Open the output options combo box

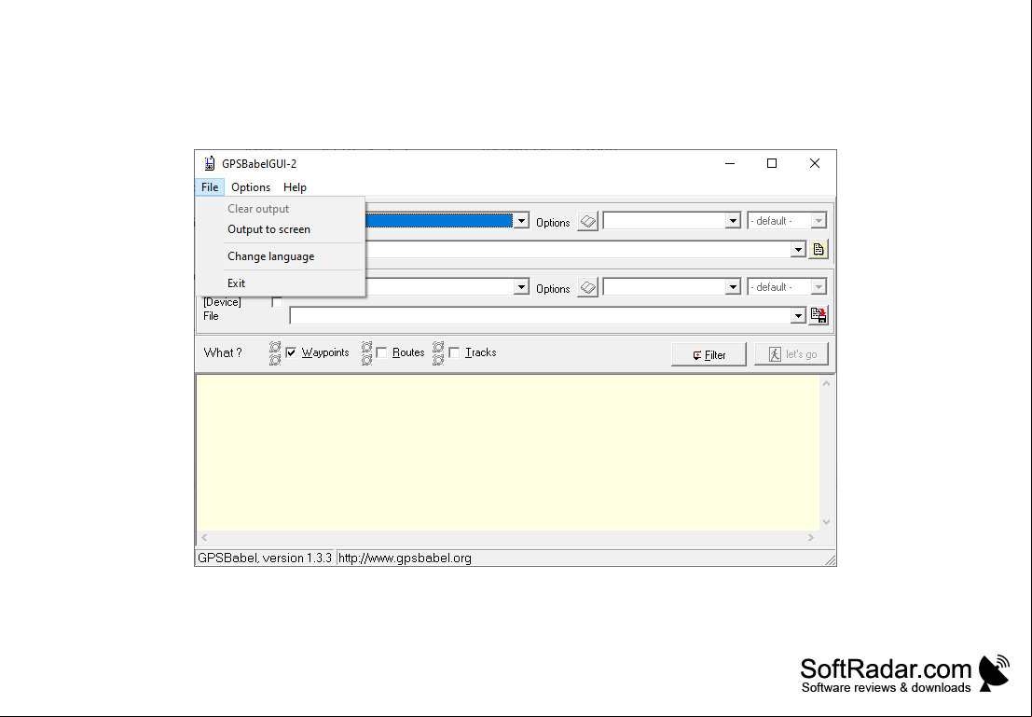coord(672,287)
